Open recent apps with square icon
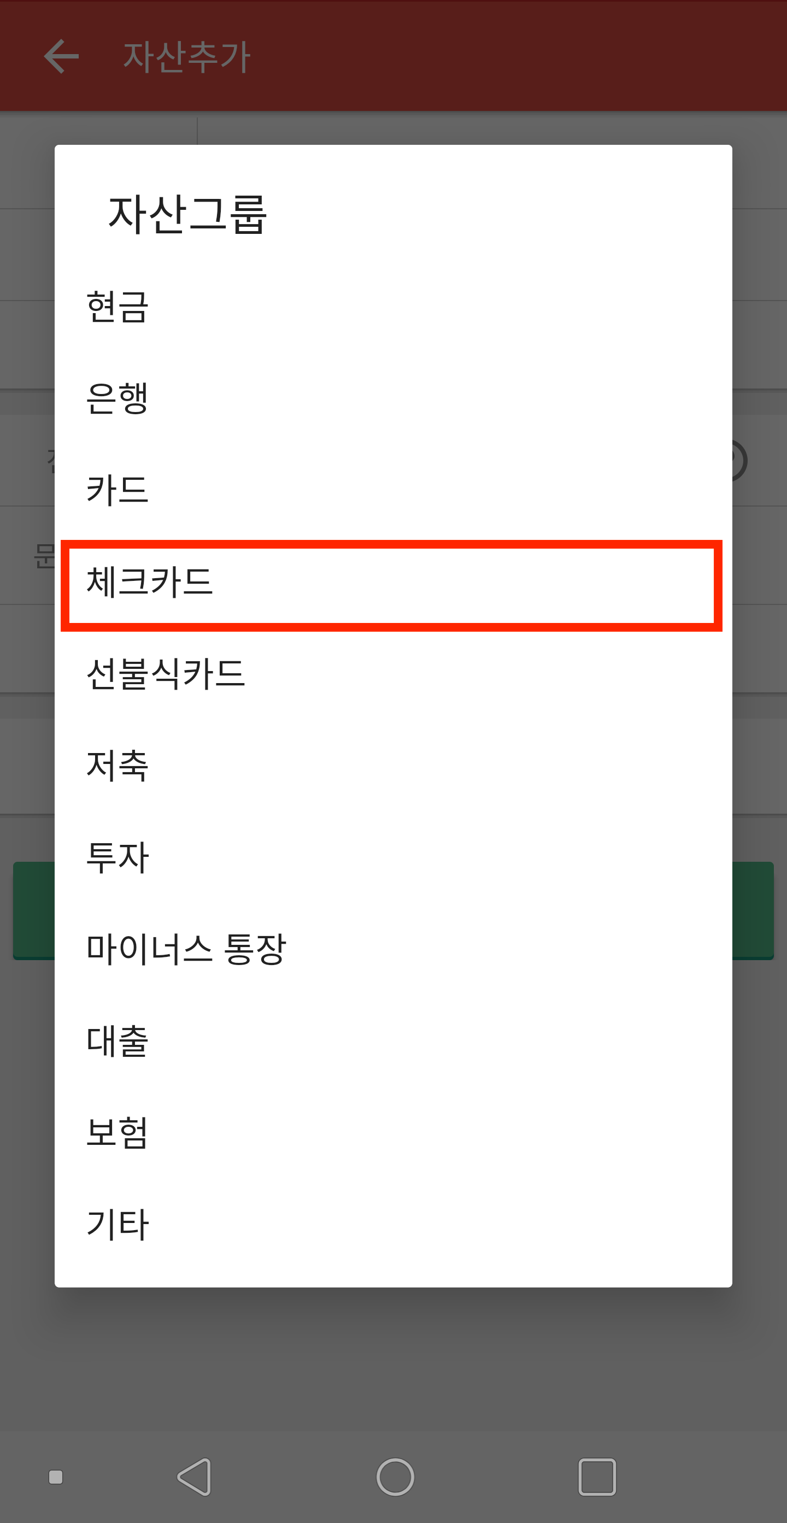This screenshot has width=787, height=1523. 597,1477
